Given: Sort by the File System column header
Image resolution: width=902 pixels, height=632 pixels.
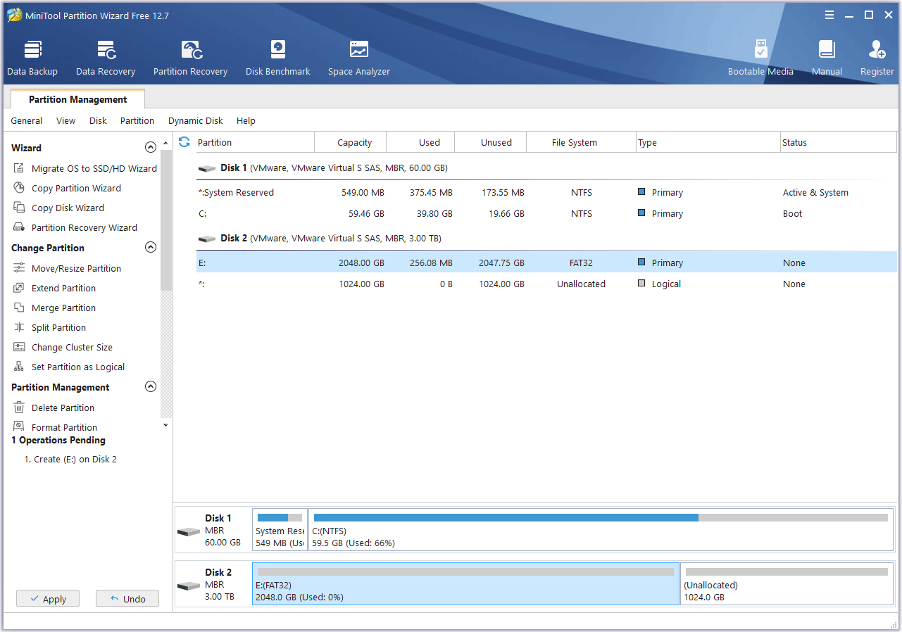Looking at the screenshot, I should pos(581,142).
